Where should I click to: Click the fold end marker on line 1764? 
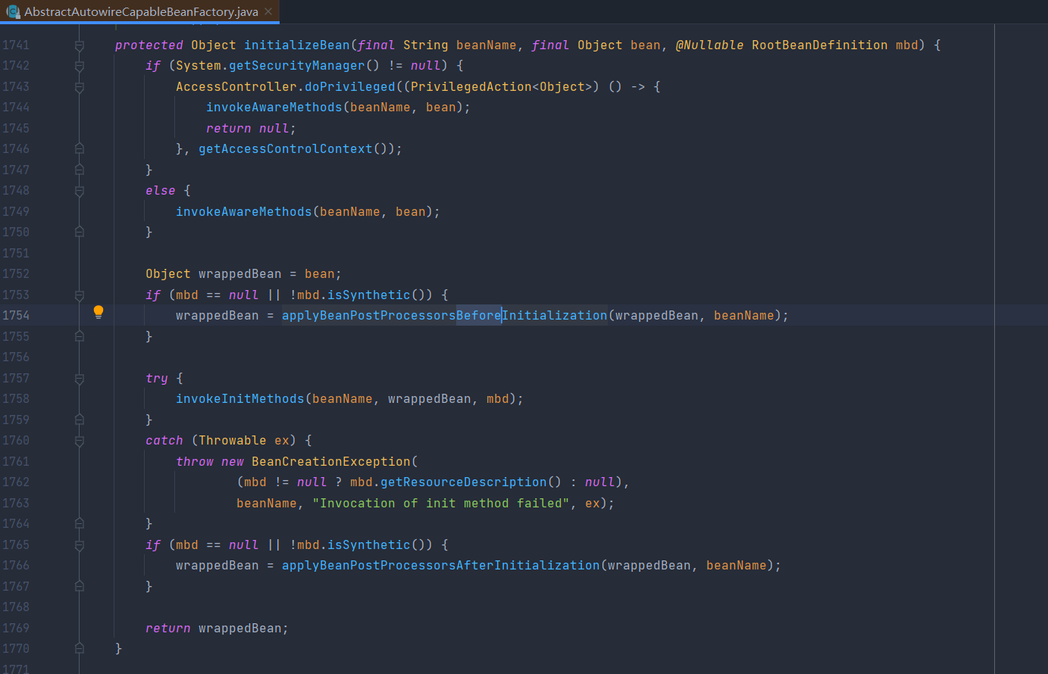pos(80,524)
